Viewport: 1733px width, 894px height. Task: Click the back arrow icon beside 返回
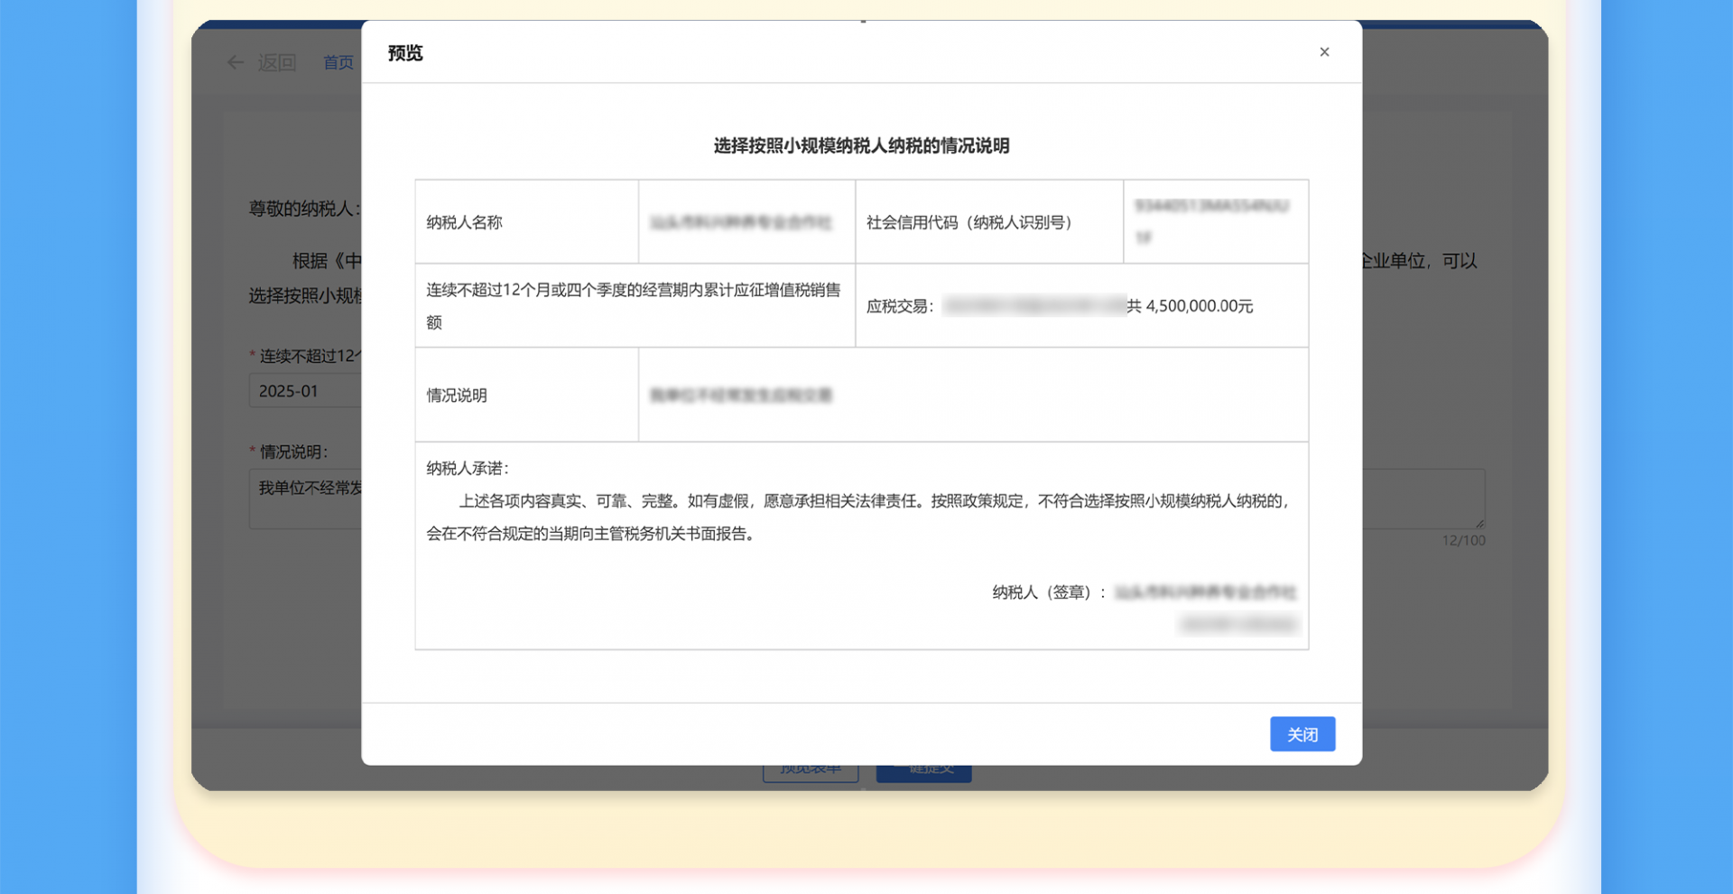[x=236, y=62]
